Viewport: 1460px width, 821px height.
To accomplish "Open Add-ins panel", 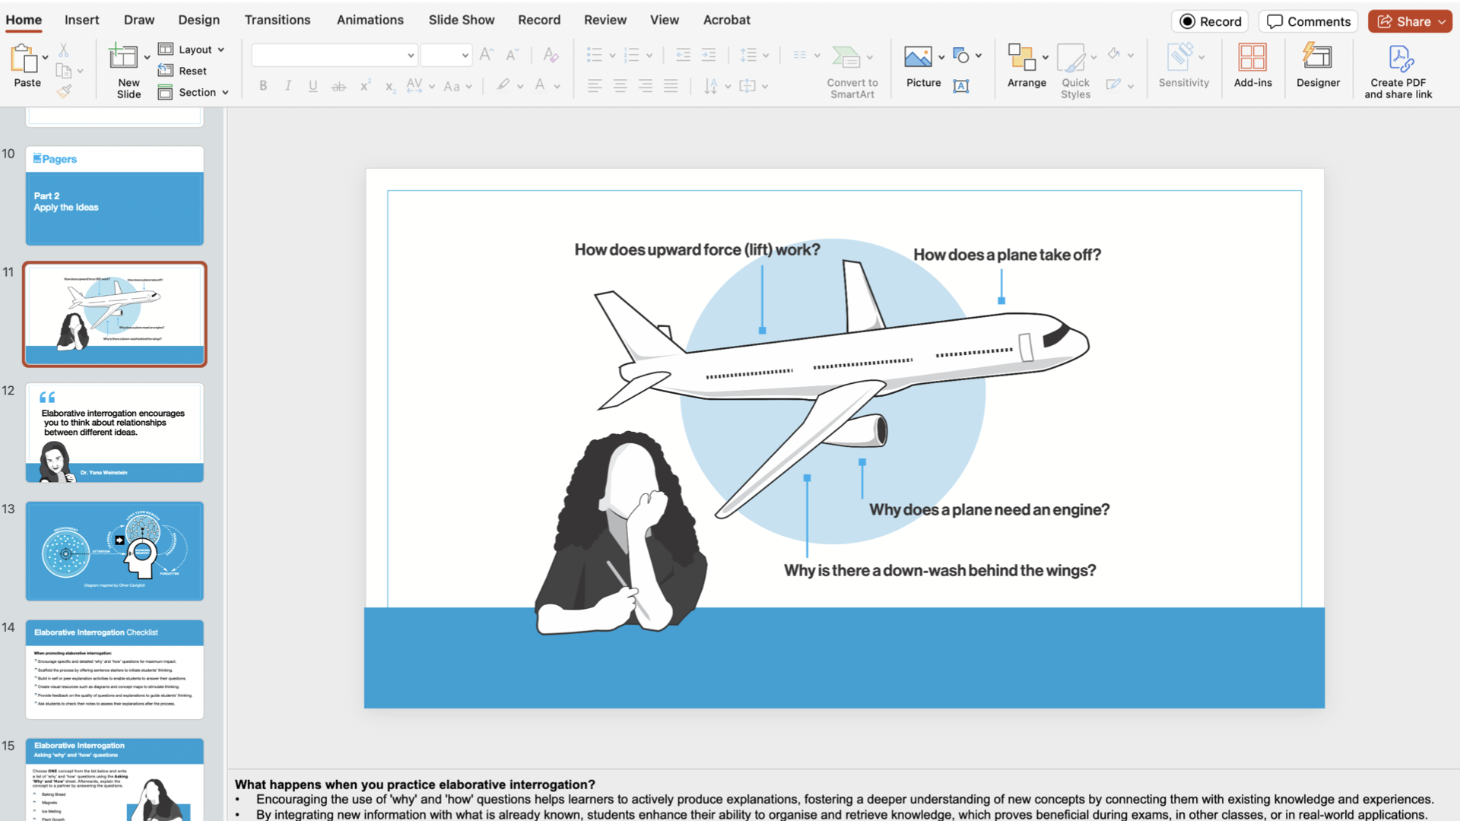I will pos(1252,66).
